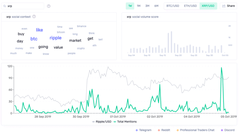Click the Oct 05 label on volume chart
The width and height of the screenshot is (241, 135).
click(225, 55)
